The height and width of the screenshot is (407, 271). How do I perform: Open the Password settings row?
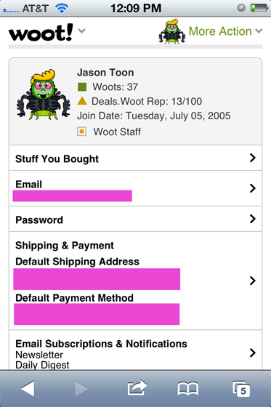click(x=135, y=219)
